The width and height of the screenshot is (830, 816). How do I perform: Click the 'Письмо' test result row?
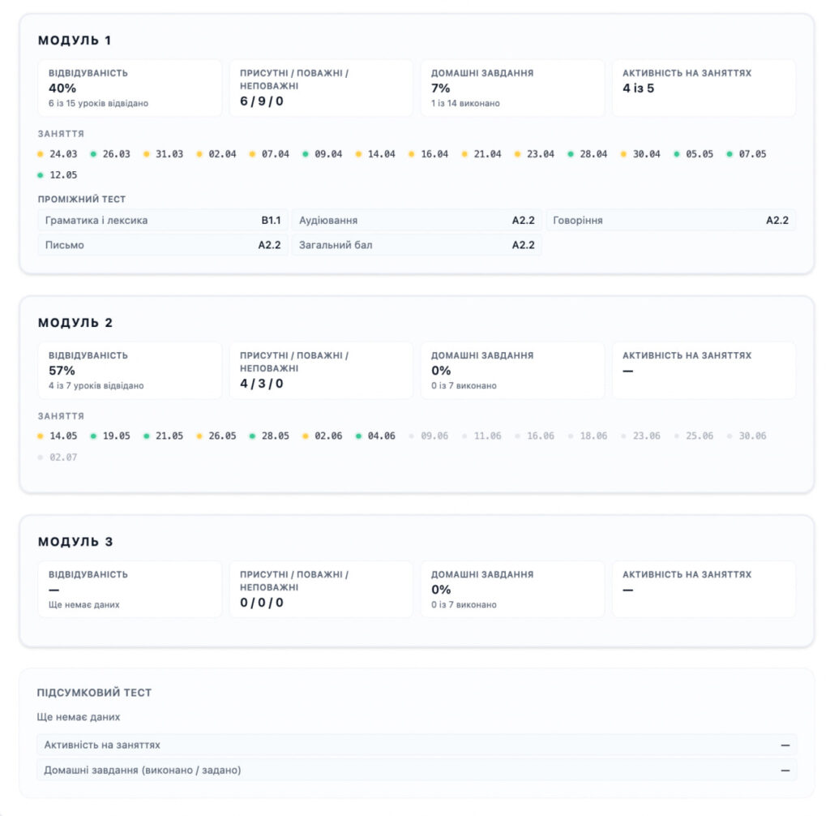click(x=163, y=245)
